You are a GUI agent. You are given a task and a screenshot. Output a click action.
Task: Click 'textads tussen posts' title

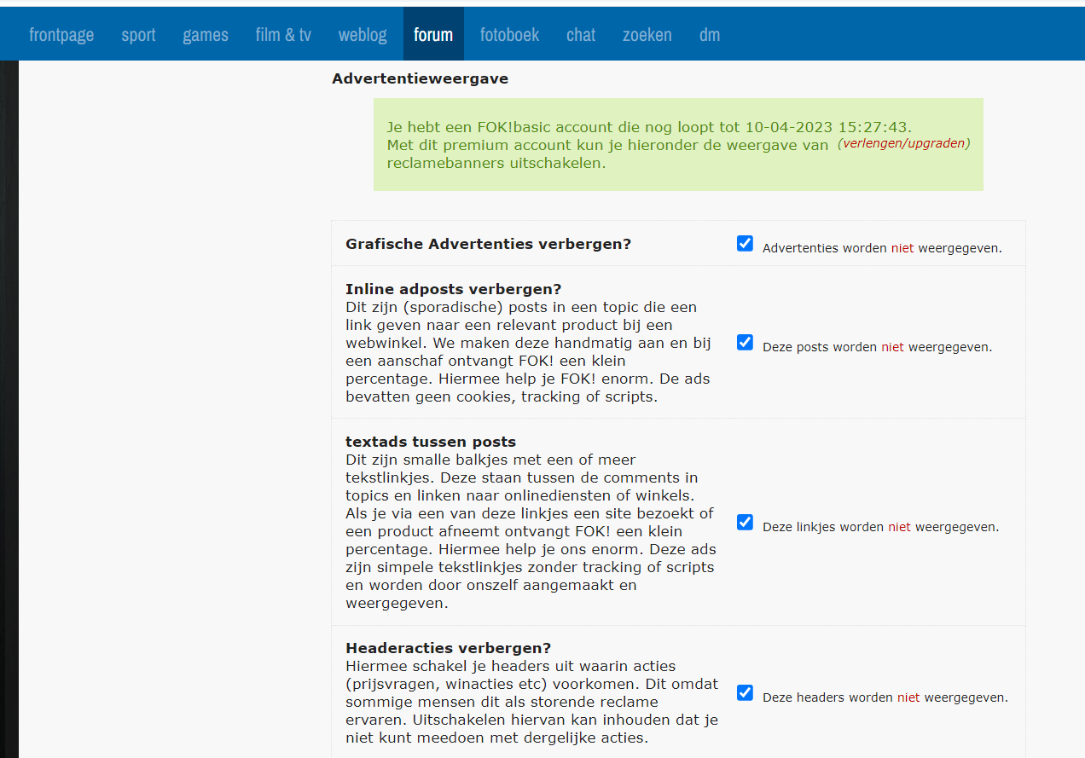coord(431,442)
